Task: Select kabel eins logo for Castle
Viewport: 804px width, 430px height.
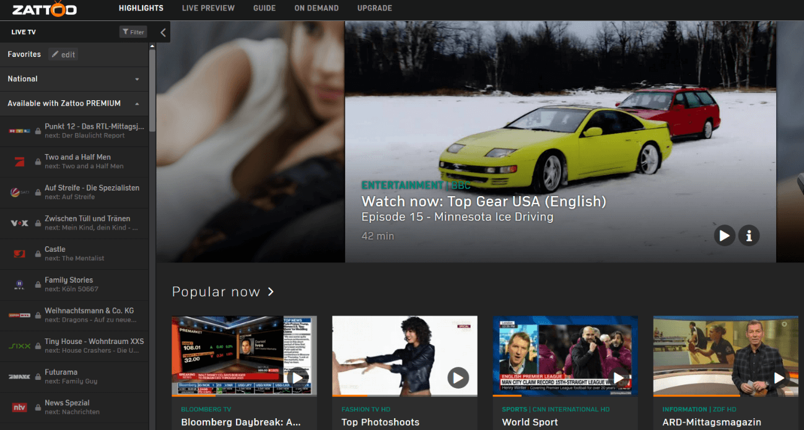Action: click(x=19, y=254)
